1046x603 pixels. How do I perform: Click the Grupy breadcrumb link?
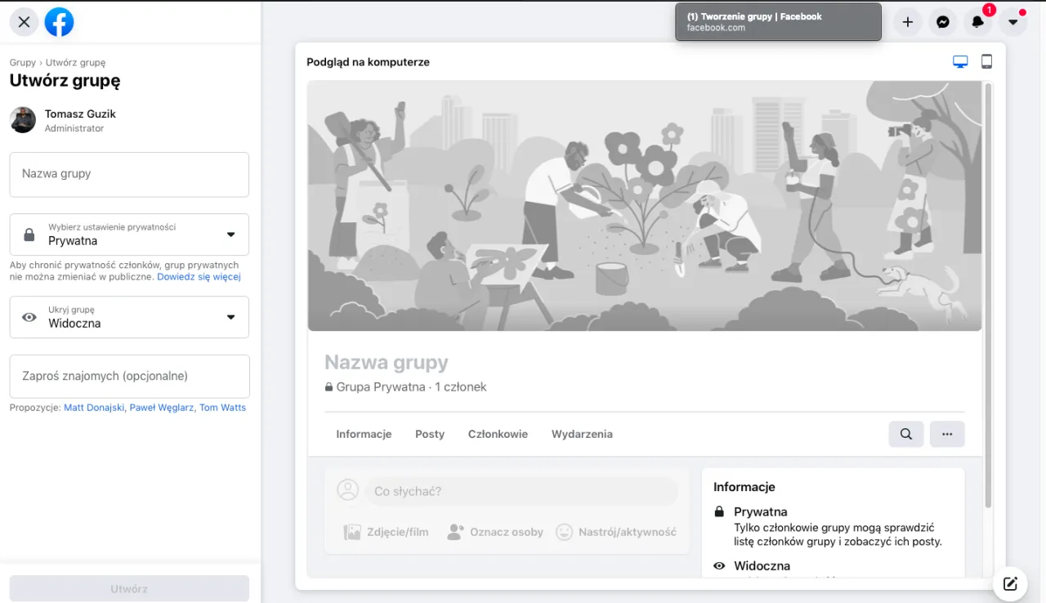pyautogui.click(x=23, y=63)
